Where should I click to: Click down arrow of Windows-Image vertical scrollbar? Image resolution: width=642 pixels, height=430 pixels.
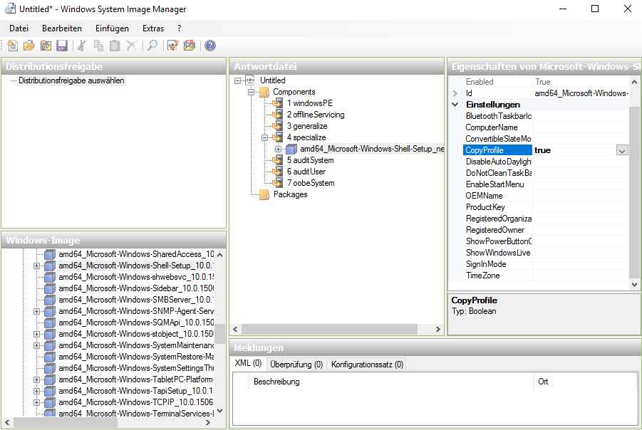(x=220, y=411)
